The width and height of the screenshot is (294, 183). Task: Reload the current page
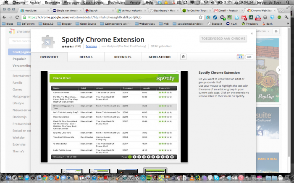coord(17,18)
